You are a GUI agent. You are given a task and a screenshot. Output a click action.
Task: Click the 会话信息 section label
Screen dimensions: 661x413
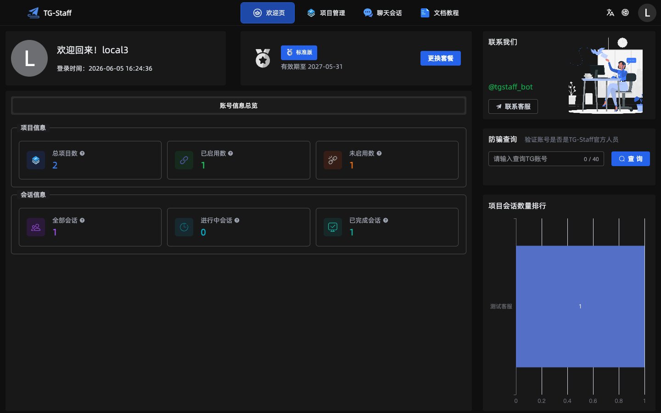pos(33,195)
